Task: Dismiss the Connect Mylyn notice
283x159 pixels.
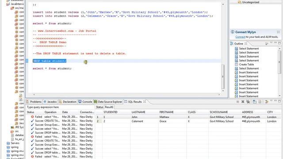Action: tap(278, 32)
